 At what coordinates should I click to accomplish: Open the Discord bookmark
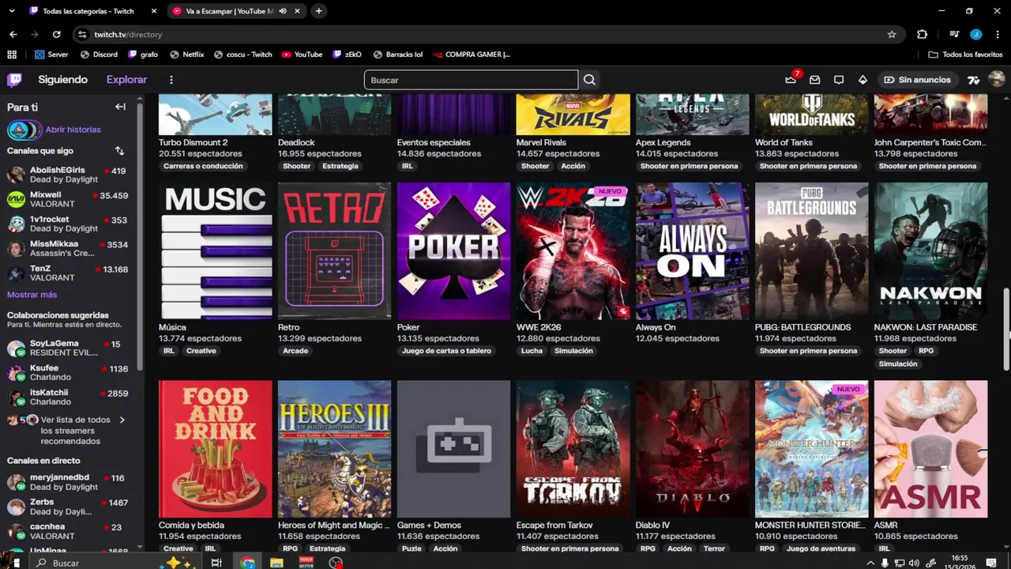(x=99, y=55)
